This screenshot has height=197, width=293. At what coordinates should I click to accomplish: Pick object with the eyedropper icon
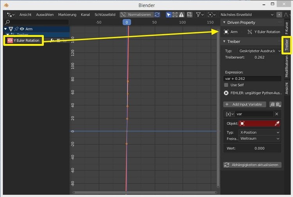pos(277,123)
